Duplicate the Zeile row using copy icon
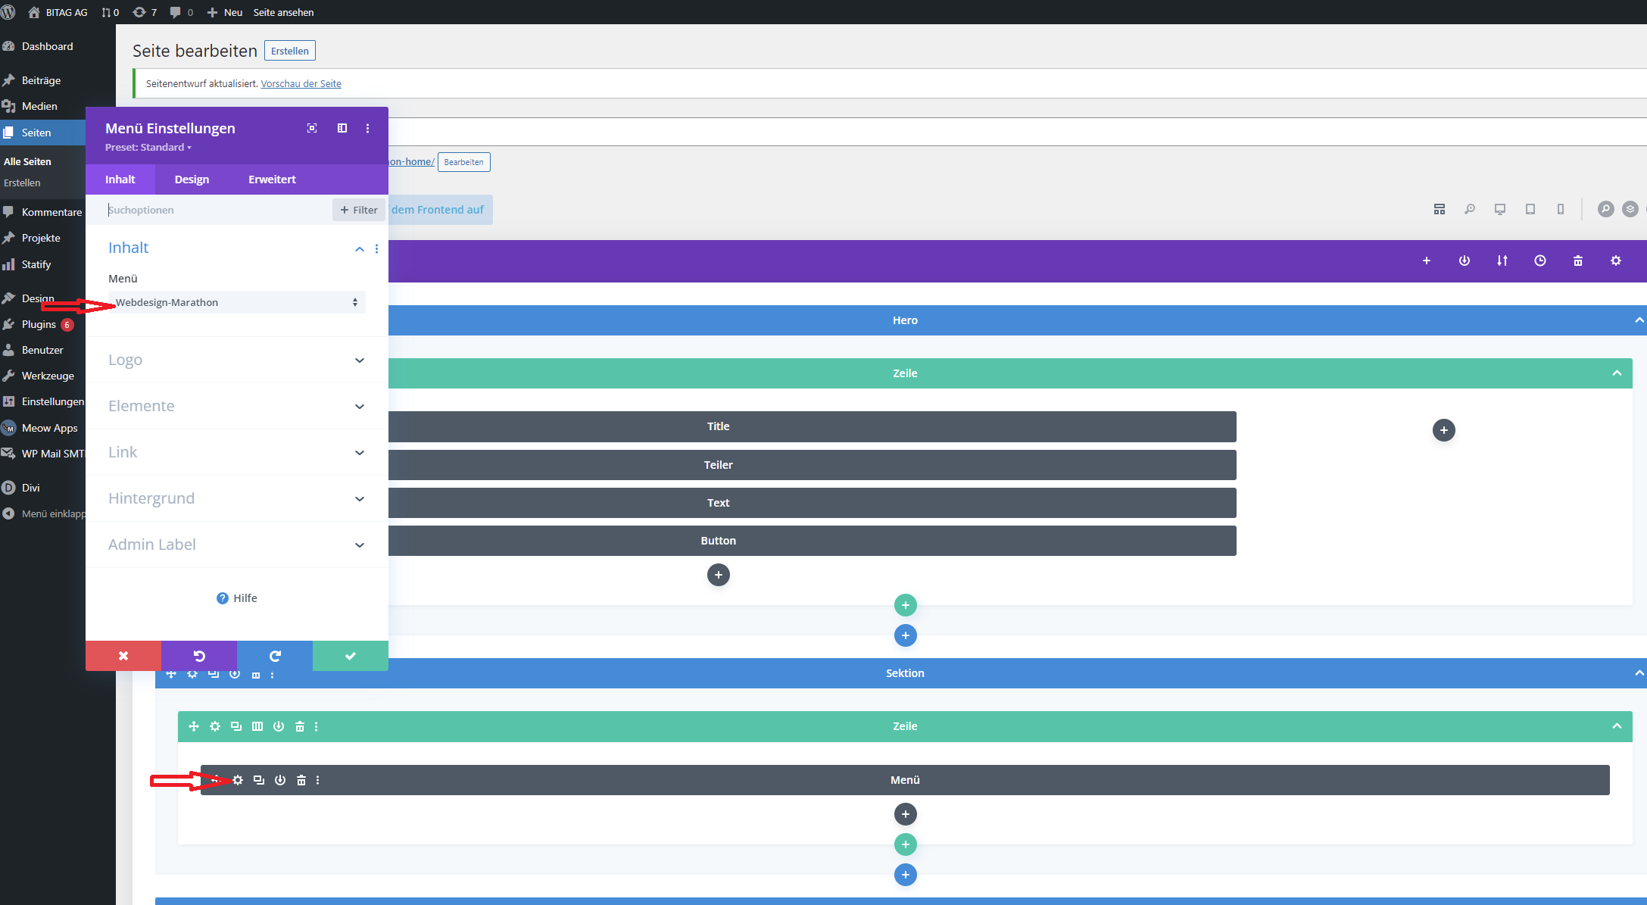Image resolution: width=1647 pixels, height=905 pixels. click(236, 726)
